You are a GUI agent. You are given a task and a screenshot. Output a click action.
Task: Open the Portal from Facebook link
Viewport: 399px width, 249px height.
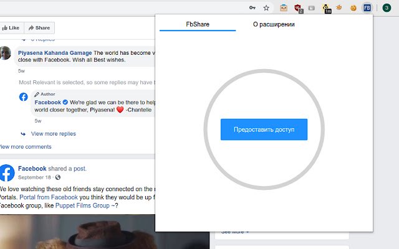(x=49, y=197)
